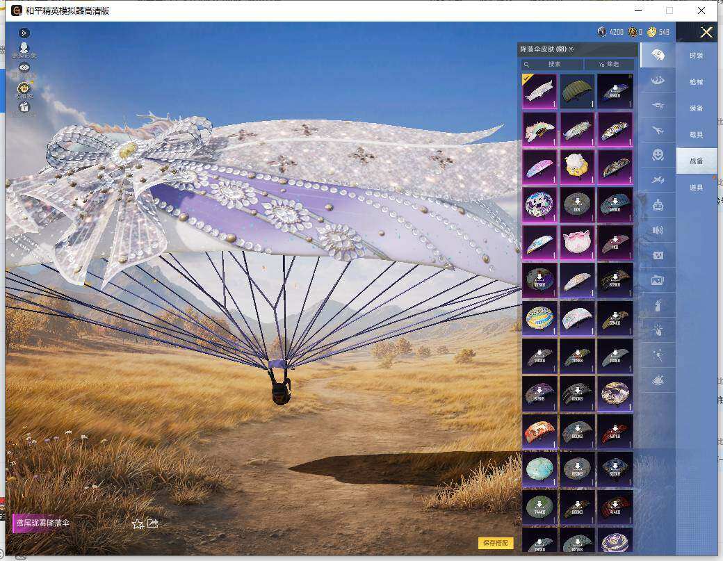The image size is (723, 561).
Task: Click the 鸢尾珑雾降落伞 parachute name label
Action: coord(42,523)
